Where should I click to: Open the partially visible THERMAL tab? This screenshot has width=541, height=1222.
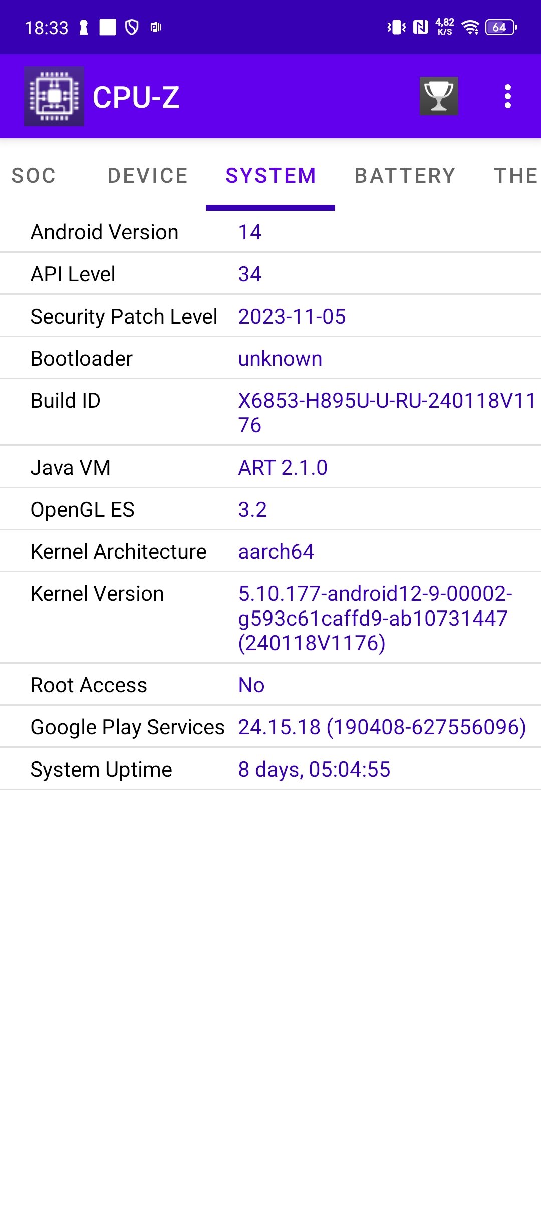pos(516,176)
